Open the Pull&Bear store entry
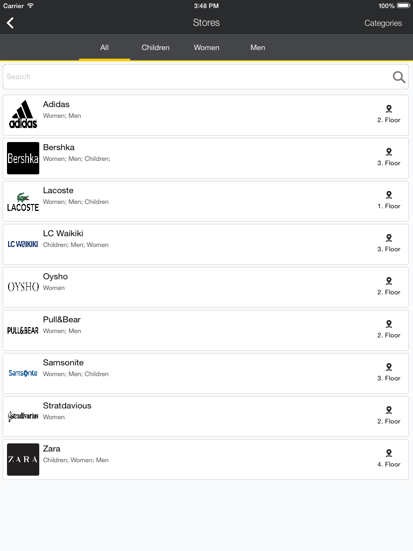The height and width of the screenshot is (551, 413). (x=205, y=330)
